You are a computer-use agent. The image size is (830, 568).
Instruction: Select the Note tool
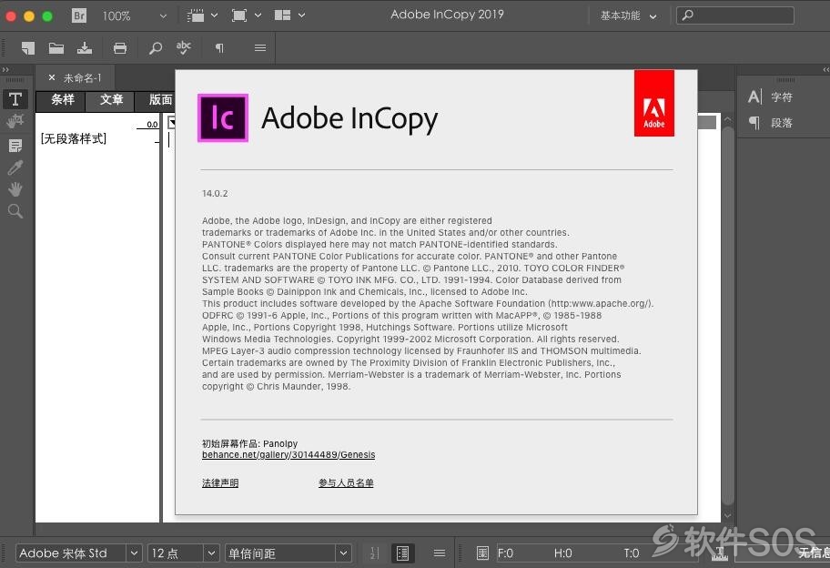(x=15, y=145)
